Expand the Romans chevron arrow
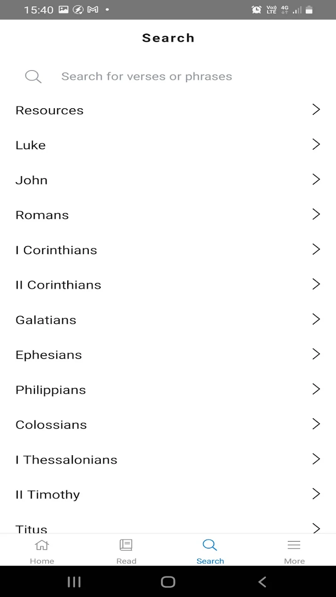336x597 pixels. point(316,214)
